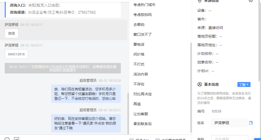
Task: Click the 落地页地址 row
Action: point(210,45)
